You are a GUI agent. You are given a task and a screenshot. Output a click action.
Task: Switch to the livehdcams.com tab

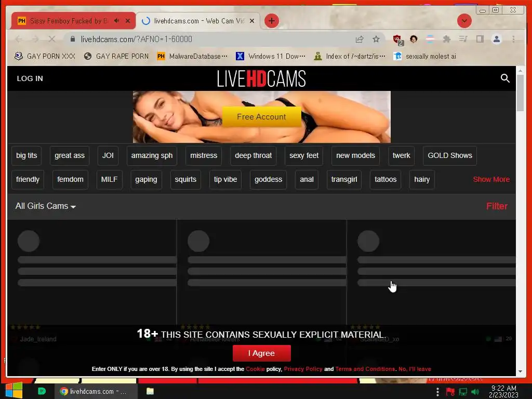pos(198,21)
